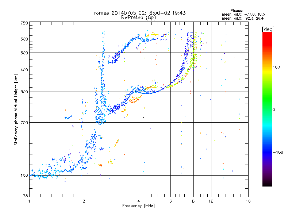Click the 'Stationary phase Virtual Height [km]' axis title
This screenshot has width=292, height=219.
(16, 110)
